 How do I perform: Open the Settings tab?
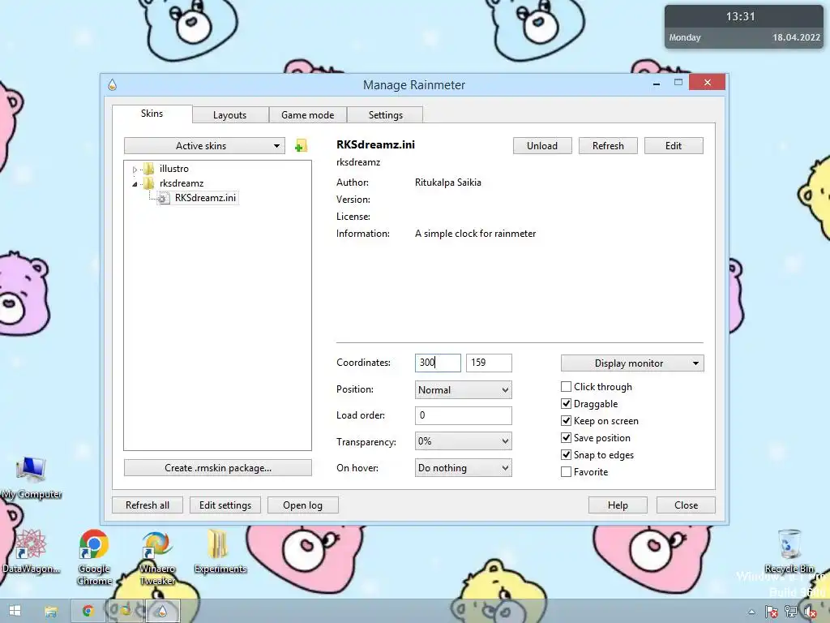385,115
